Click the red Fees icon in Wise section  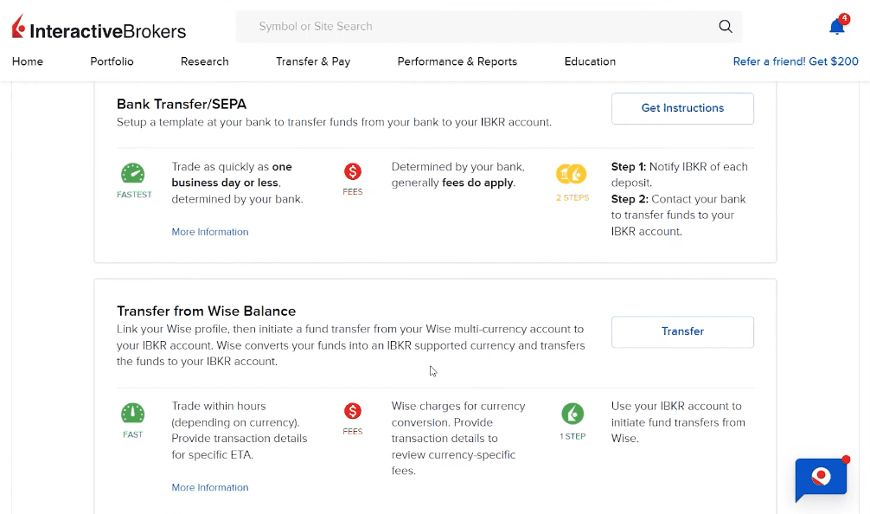353,411
